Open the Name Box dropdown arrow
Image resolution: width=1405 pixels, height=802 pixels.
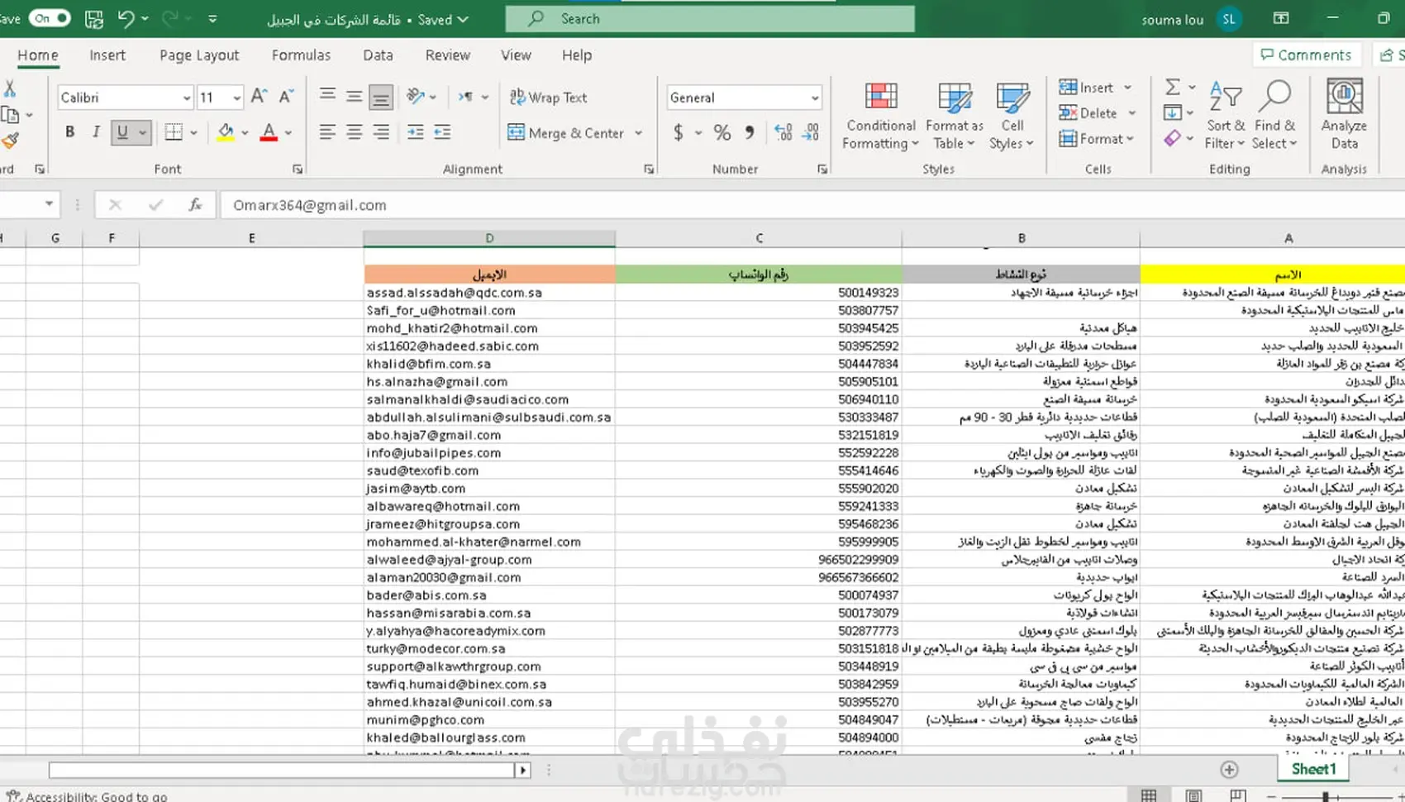[49, 204]
